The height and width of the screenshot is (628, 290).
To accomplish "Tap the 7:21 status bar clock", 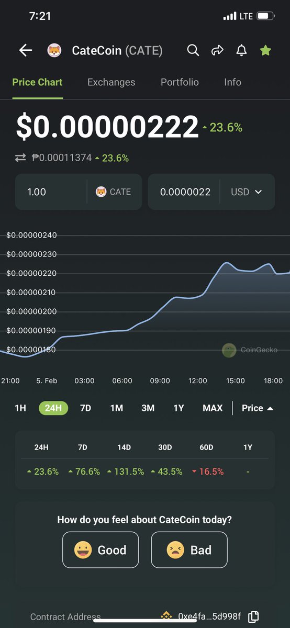I will (x=40, y=16).
